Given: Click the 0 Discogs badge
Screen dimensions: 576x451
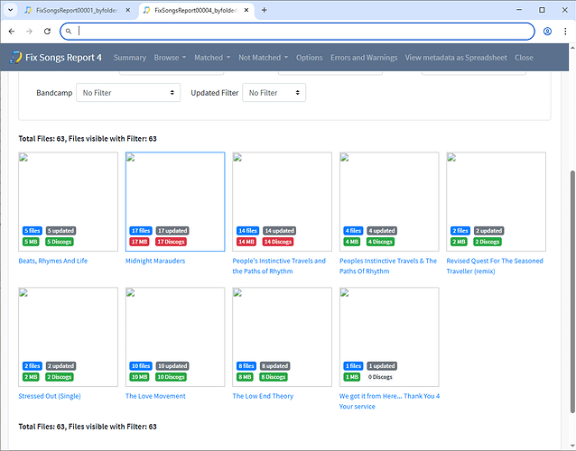Looking at the screenshot, I should [380, 377].
